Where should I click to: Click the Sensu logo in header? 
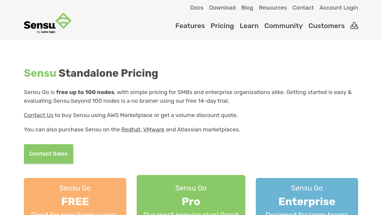47,23
